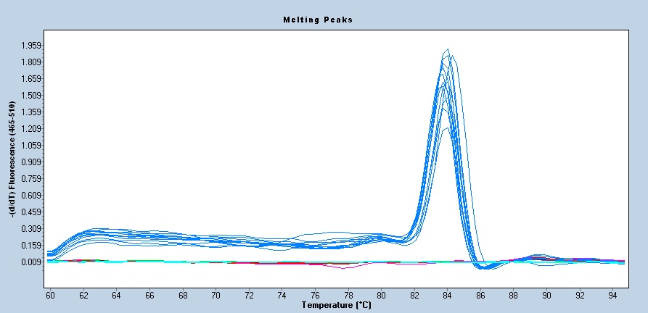Click 66 on the temperature axis

pos(149,296)
